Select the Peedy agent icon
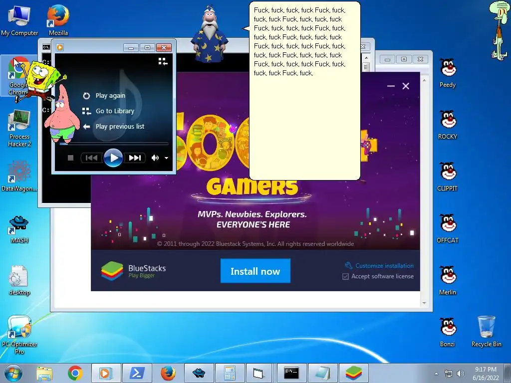Viewport: 511px width, 383px height. (448, 73)
